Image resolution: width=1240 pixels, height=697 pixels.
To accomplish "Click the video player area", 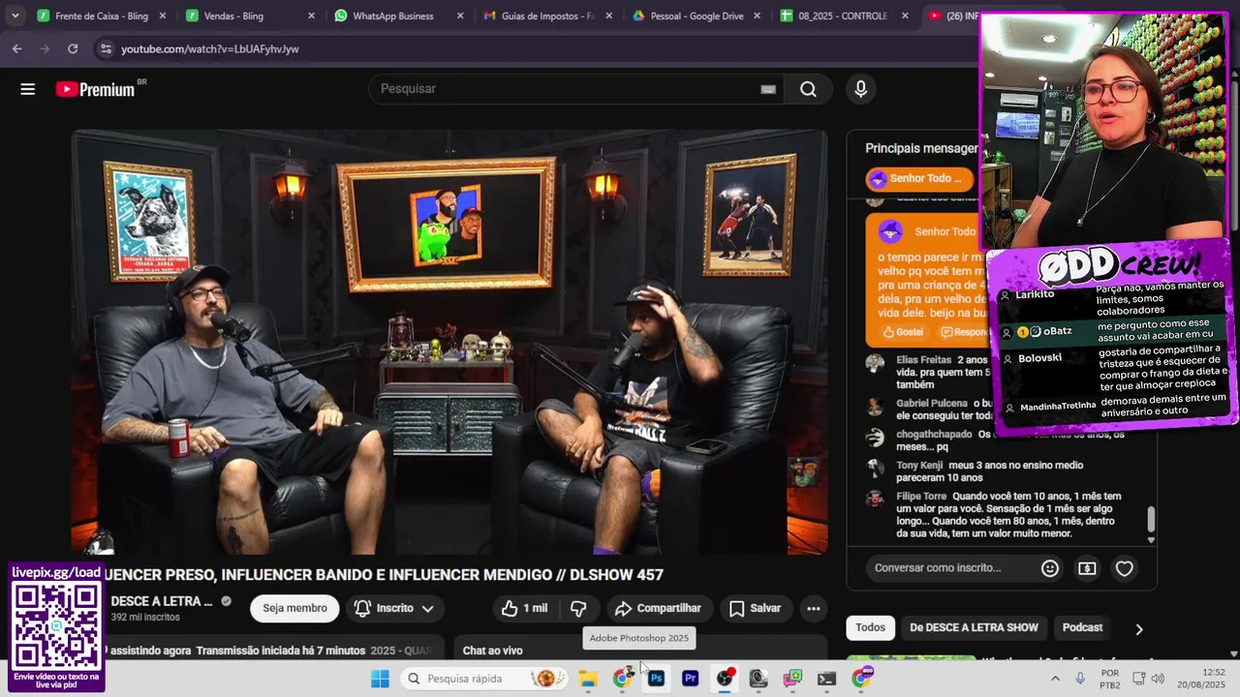I will 449,342.
